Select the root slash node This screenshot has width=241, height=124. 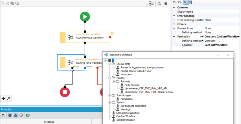[113, 60]
